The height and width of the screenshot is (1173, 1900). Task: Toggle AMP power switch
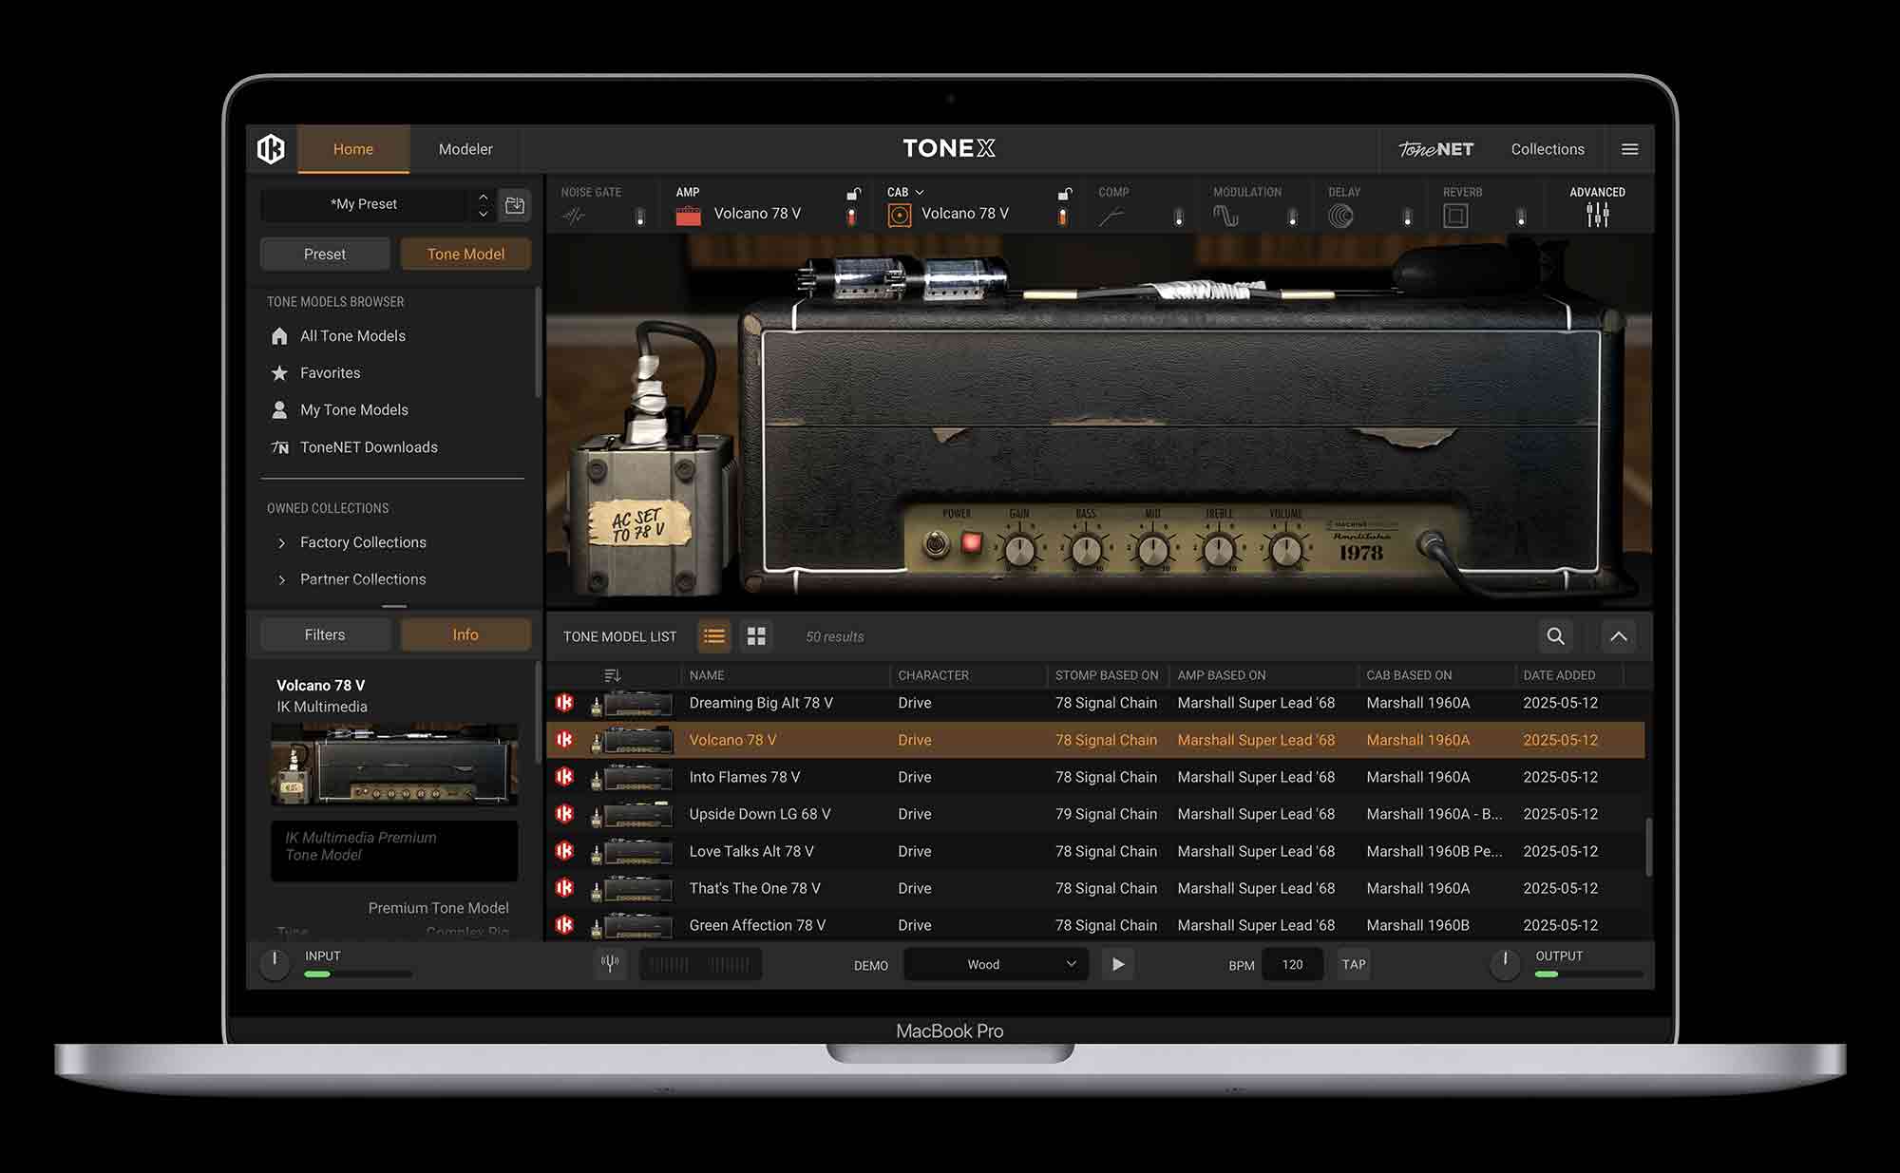[x=851, y=218]
